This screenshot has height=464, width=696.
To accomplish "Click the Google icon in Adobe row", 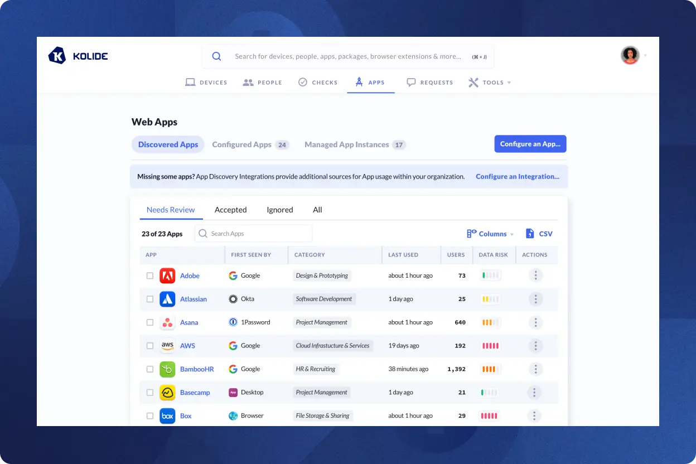I will [x=233, y=275].
